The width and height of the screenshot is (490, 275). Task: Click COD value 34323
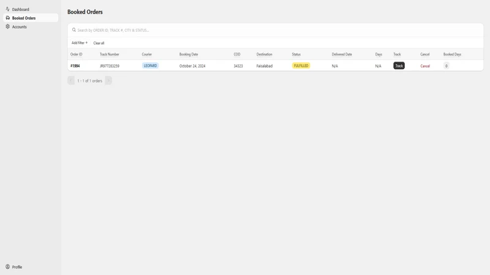coord(238,66)
